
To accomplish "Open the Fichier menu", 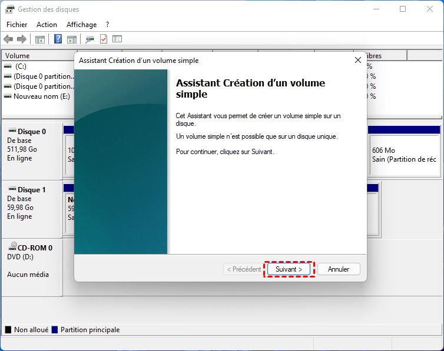I will 16,25.
